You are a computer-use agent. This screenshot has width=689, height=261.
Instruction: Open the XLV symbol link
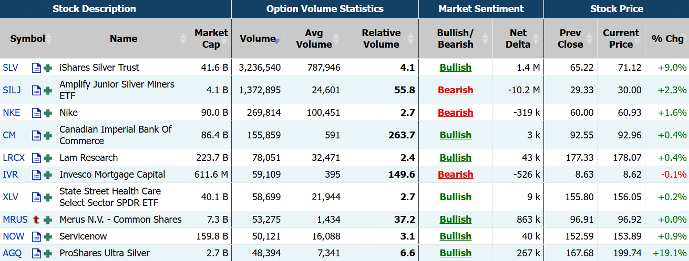pyautogui.click(x=12, y=197)
